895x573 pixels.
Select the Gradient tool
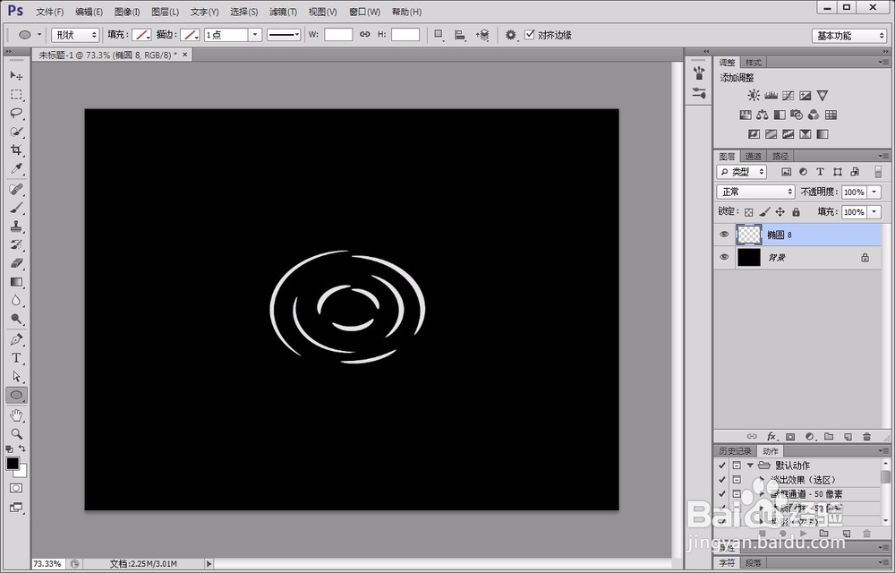tap(16, 282)
